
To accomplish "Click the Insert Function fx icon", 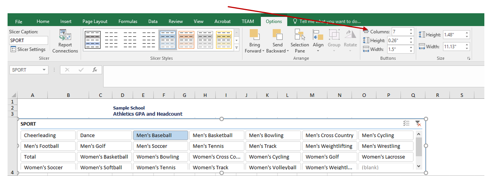I will point(95,70).
